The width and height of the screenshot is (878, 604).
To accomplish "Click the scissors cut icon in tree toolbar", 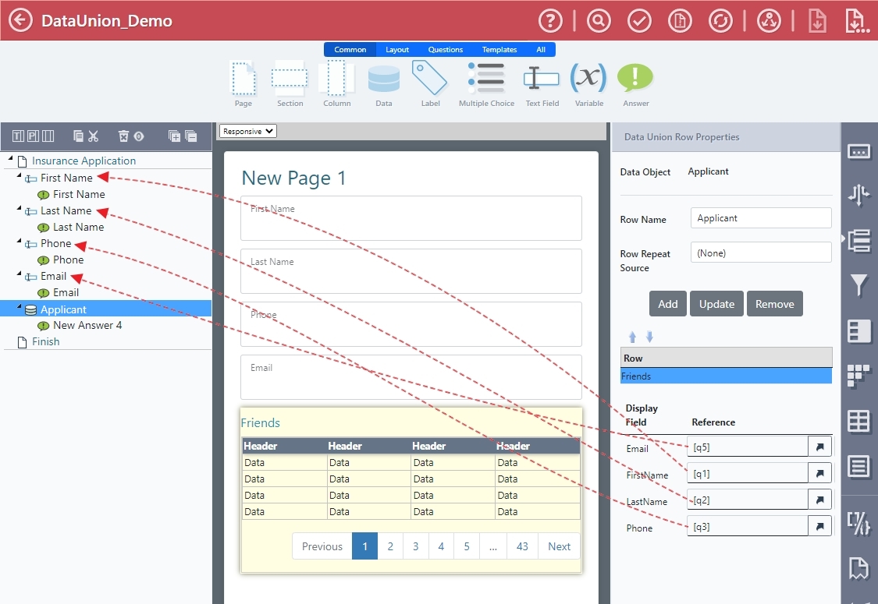I will pos(93,136).
